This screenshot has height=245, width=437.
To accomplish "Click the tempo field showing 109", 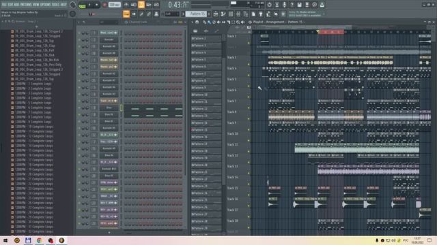I will (x=114, y=5).
